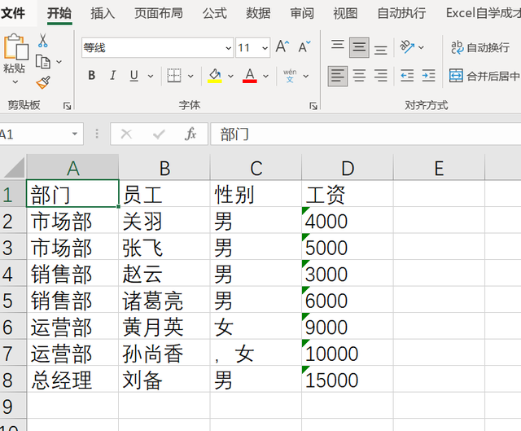521x431 pixels.
Task: Open borders dropdown arrow
Action: click(190, 76)
